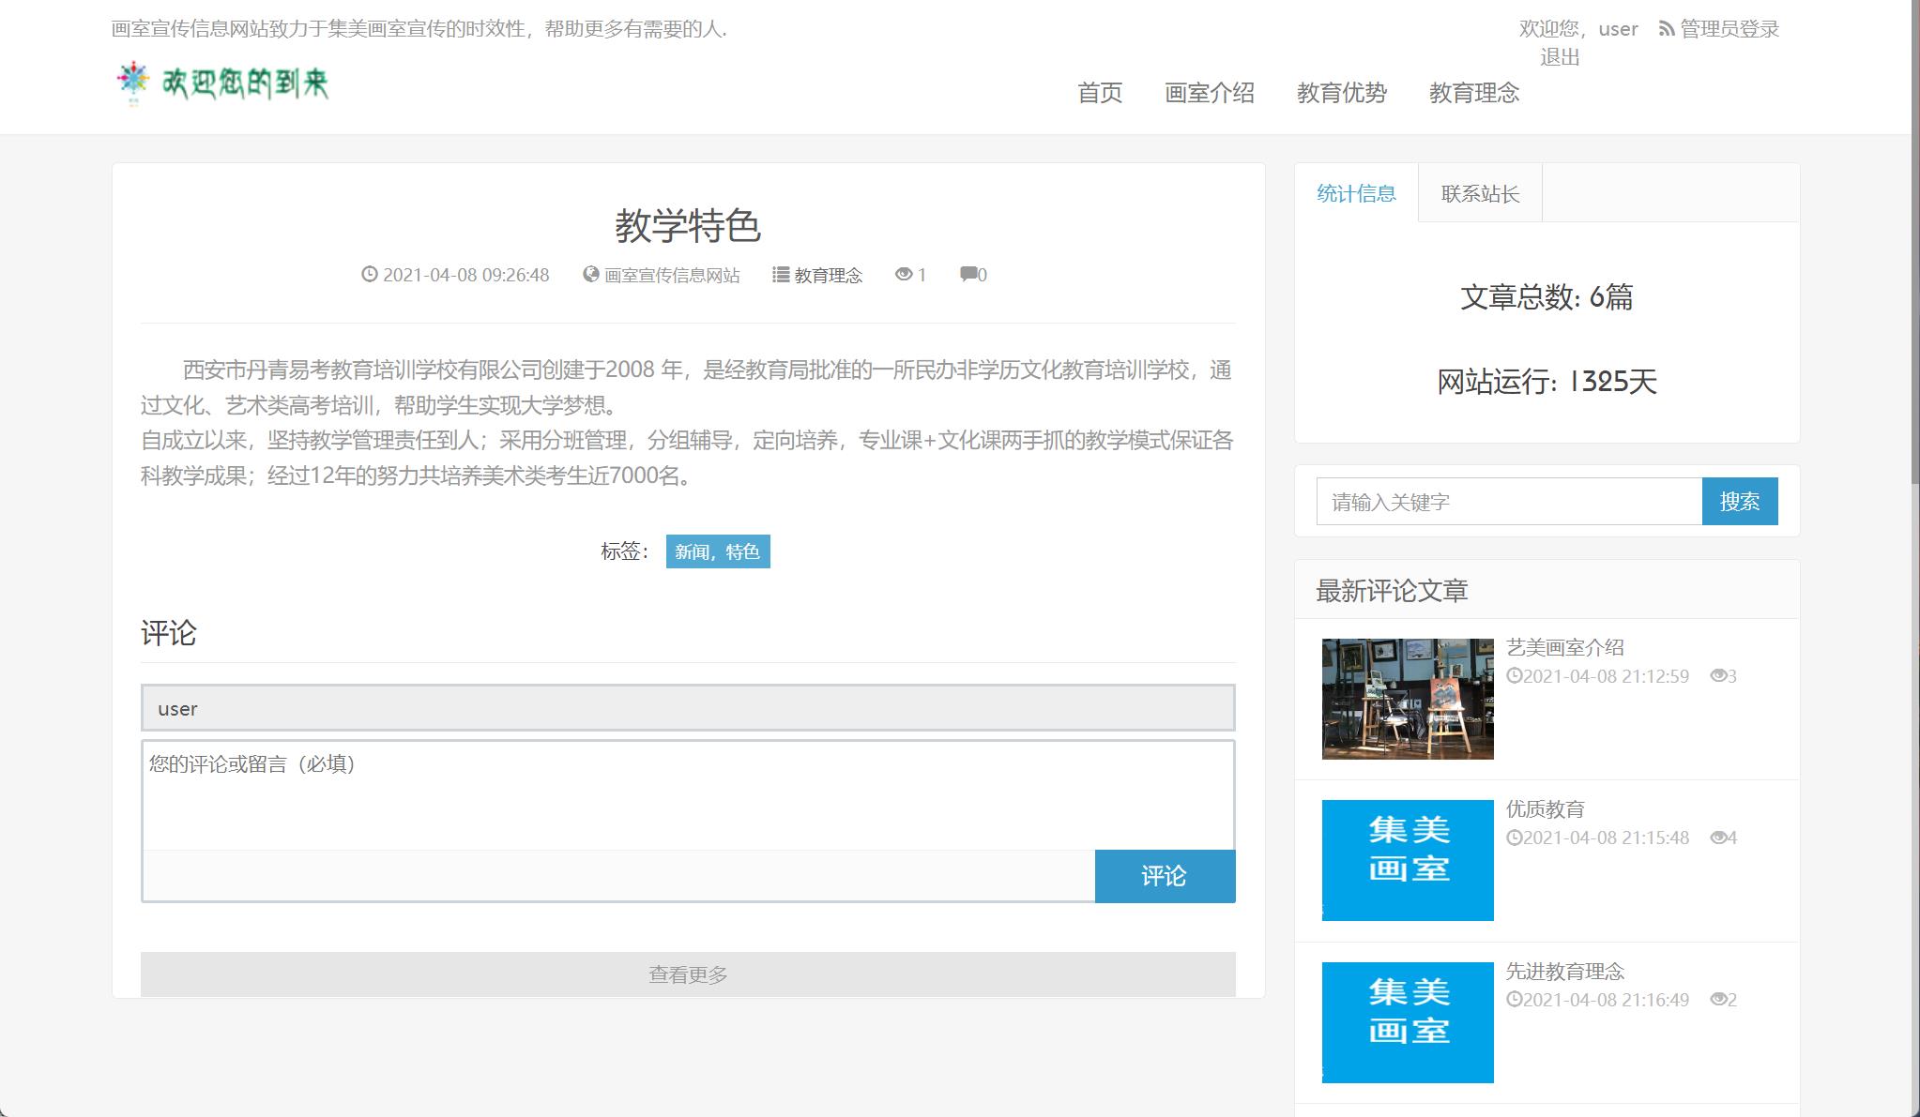
Task: Click the clock icon beside the publish time
Action: [369, 275]
